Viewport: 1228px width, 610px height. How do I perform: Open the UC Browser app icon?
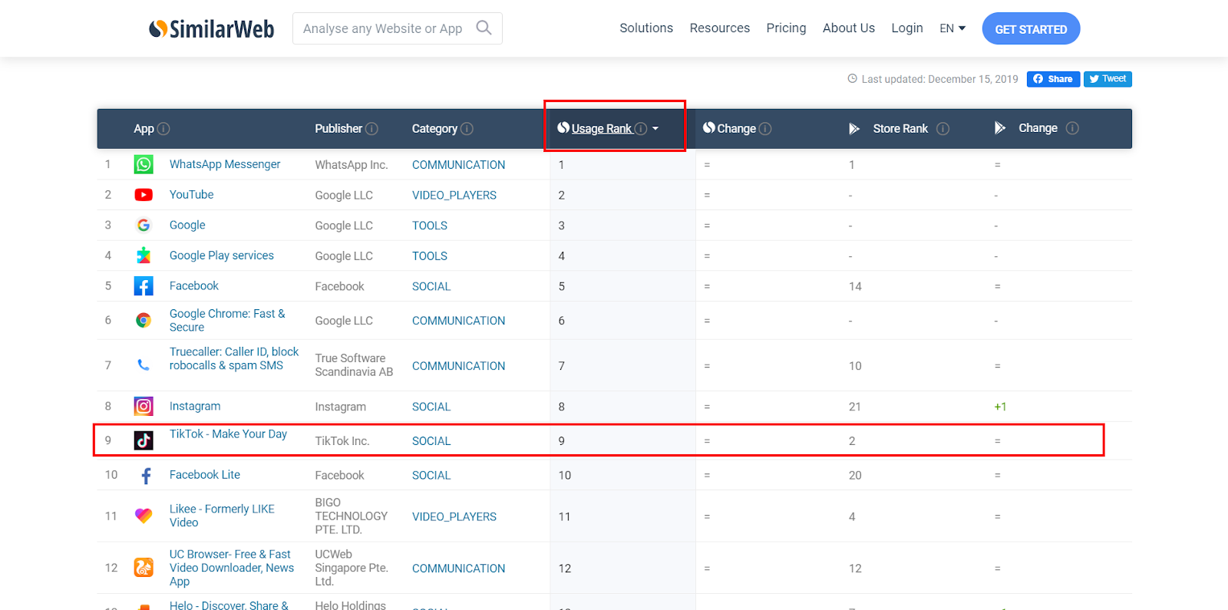144,568
